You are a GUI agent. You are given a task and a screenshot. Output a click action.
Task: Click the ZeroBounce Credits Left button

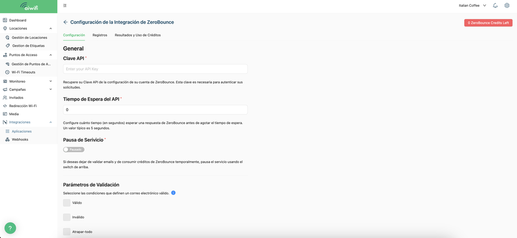pos(488,22)
